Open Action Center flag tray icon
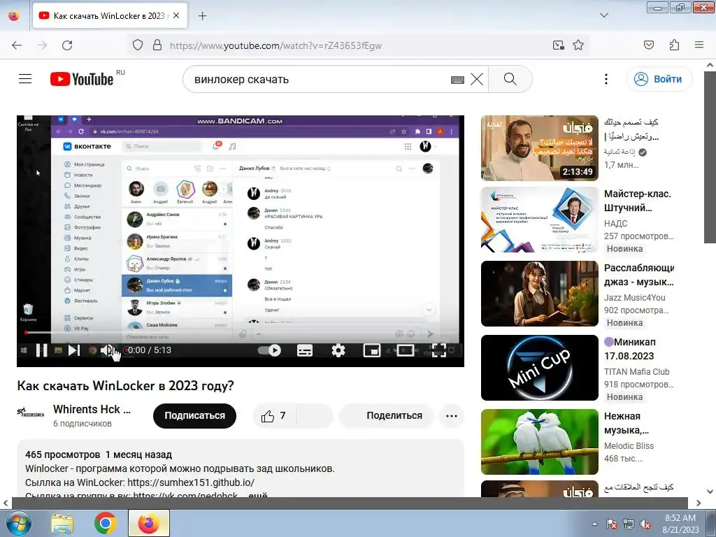The height and width of the screenshot is (537, 716). 611,524
